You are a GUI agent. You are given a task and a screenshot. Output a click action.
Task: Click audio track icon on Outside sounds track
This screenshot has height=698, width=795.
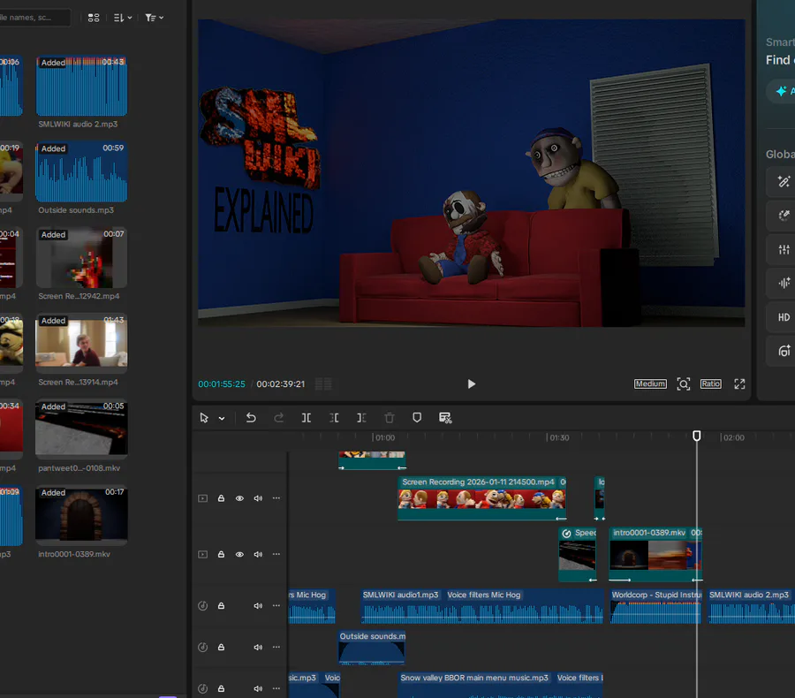[203, 648]
